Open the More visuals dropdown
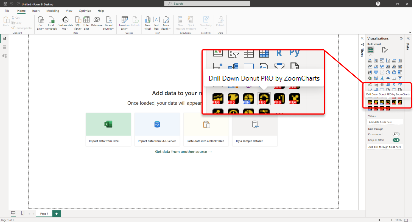Viewport: 414px width, 222px height. tap(166, 23)
